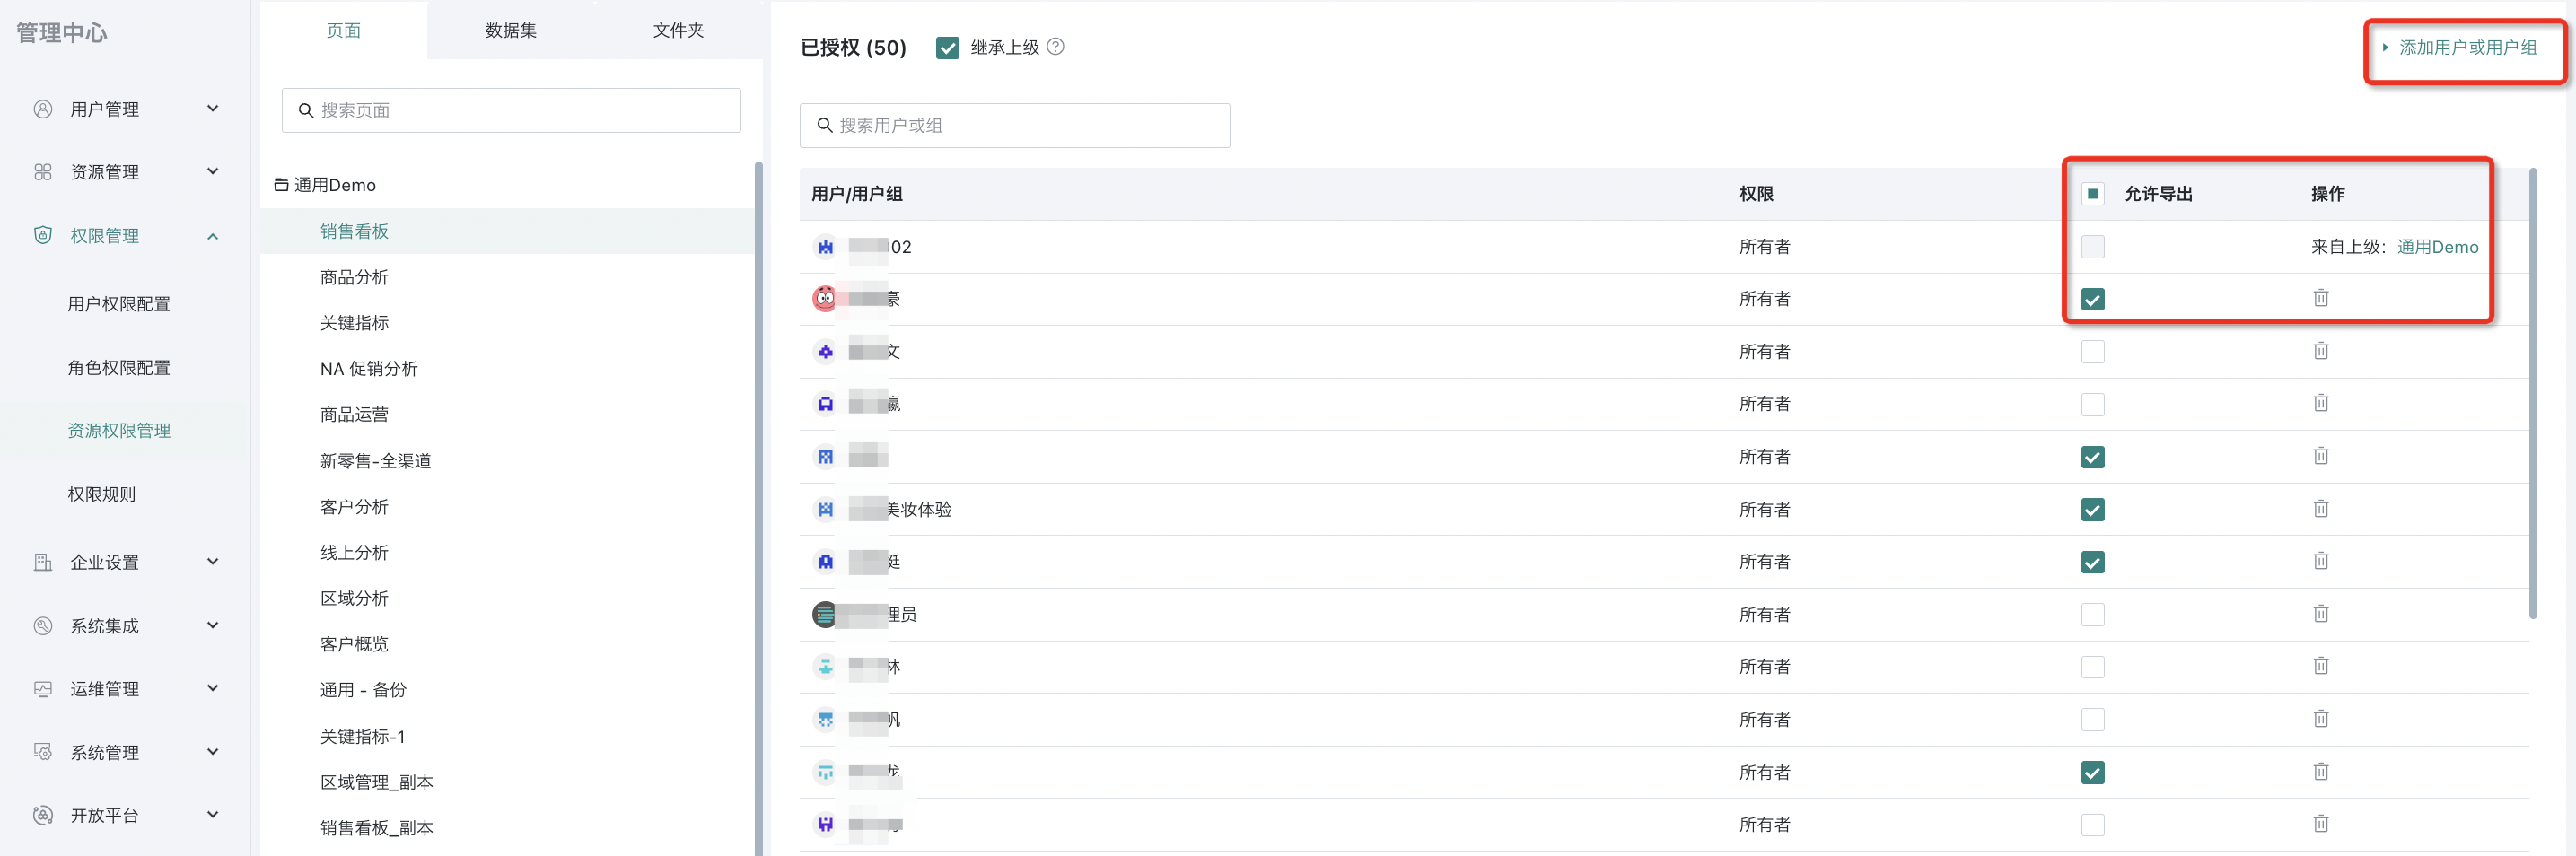This screenshot has width=2576, height=856.
Task: Click the help icon beside 继承上级
Action: pyautogui.click(x=1055, y=47)
